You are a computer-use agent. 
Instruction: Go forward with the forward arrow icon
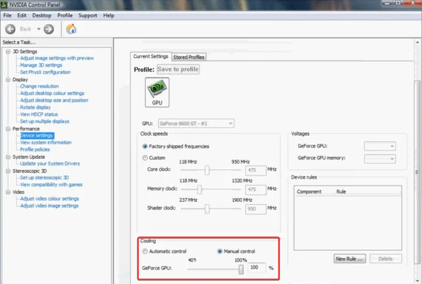[49, 29]
